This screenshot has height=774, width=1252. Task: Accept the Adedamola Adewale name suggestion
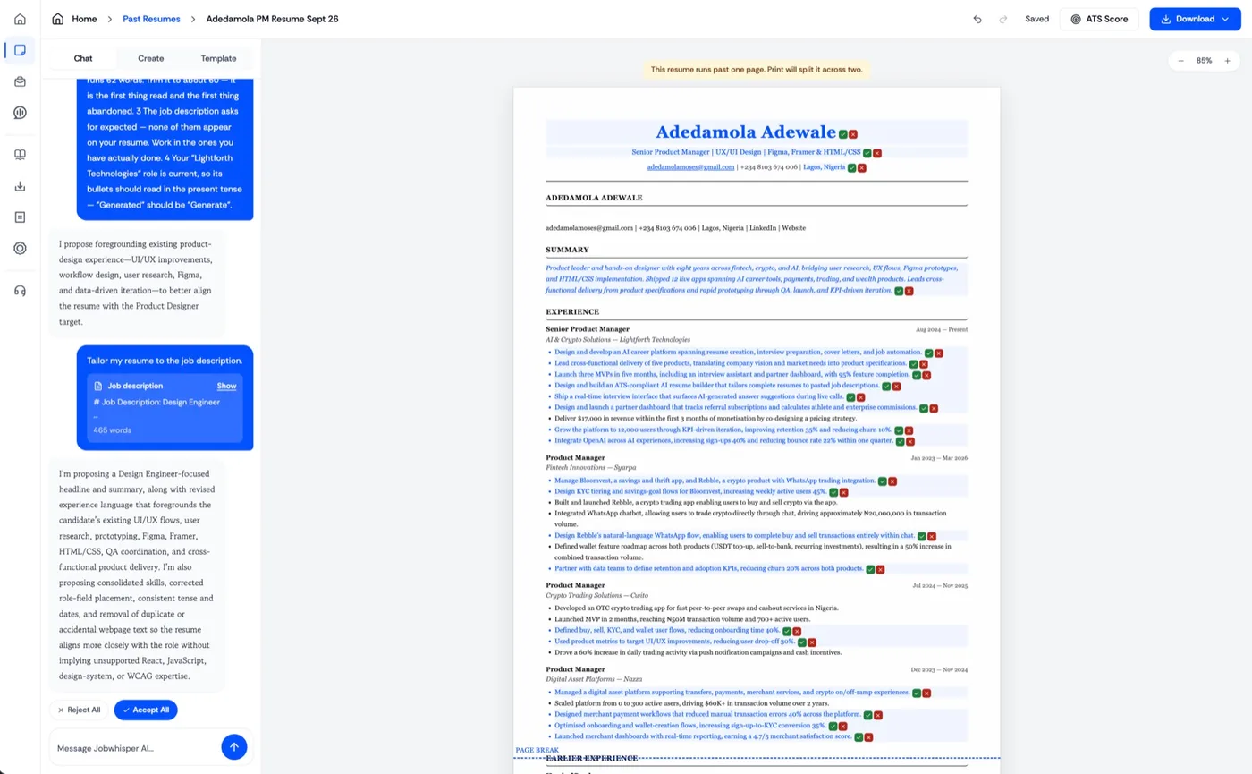(843, 134)
